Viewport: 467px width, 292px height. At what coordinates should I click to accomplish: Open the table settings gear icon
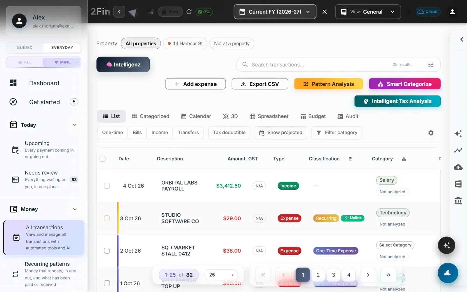[x=431, y=133]
